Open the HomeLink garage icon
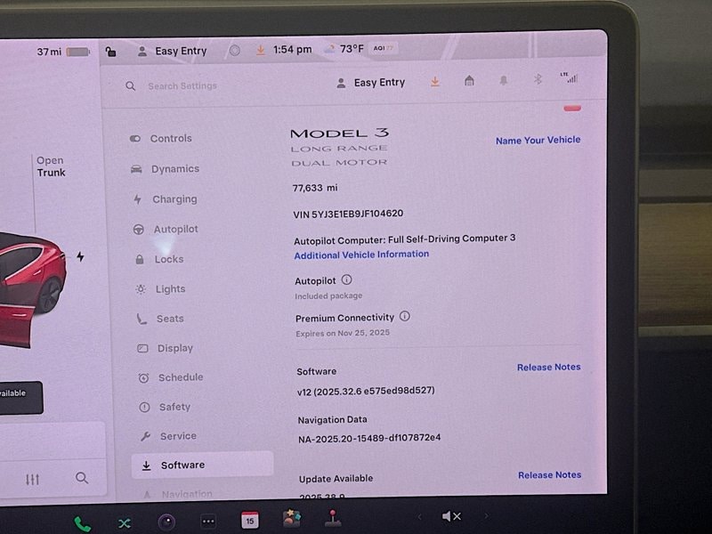 point(469,81)
